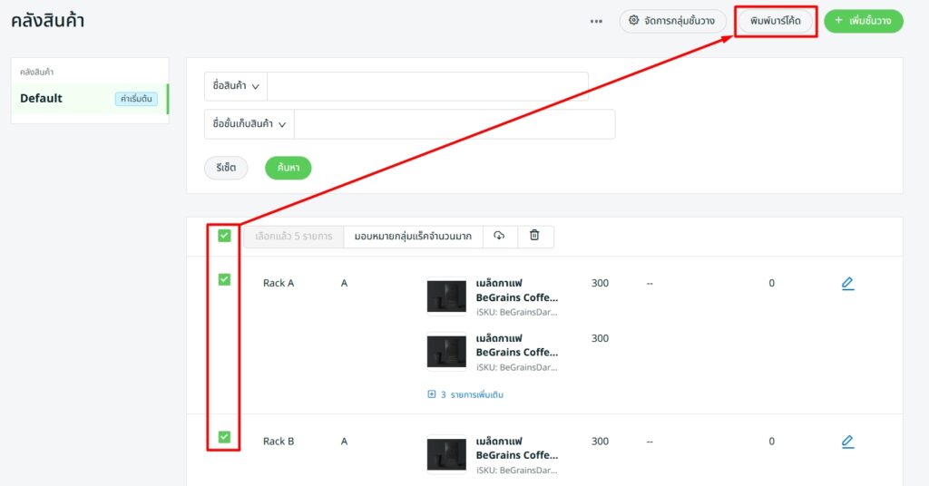Click มอบหมายกลุ่มแร็คจำนวนมาก bulk assign option
The width and height of the screenshot is (929, 486).
[412, 237]
